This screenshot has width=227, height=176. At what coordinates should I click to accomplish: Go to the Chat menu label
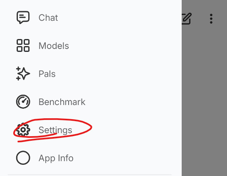[x=48, y=18]
